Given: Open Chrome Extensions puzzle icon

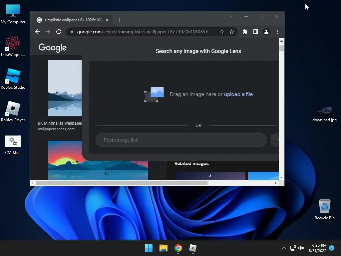Looking at the screenshot, I should coord(245,32).
